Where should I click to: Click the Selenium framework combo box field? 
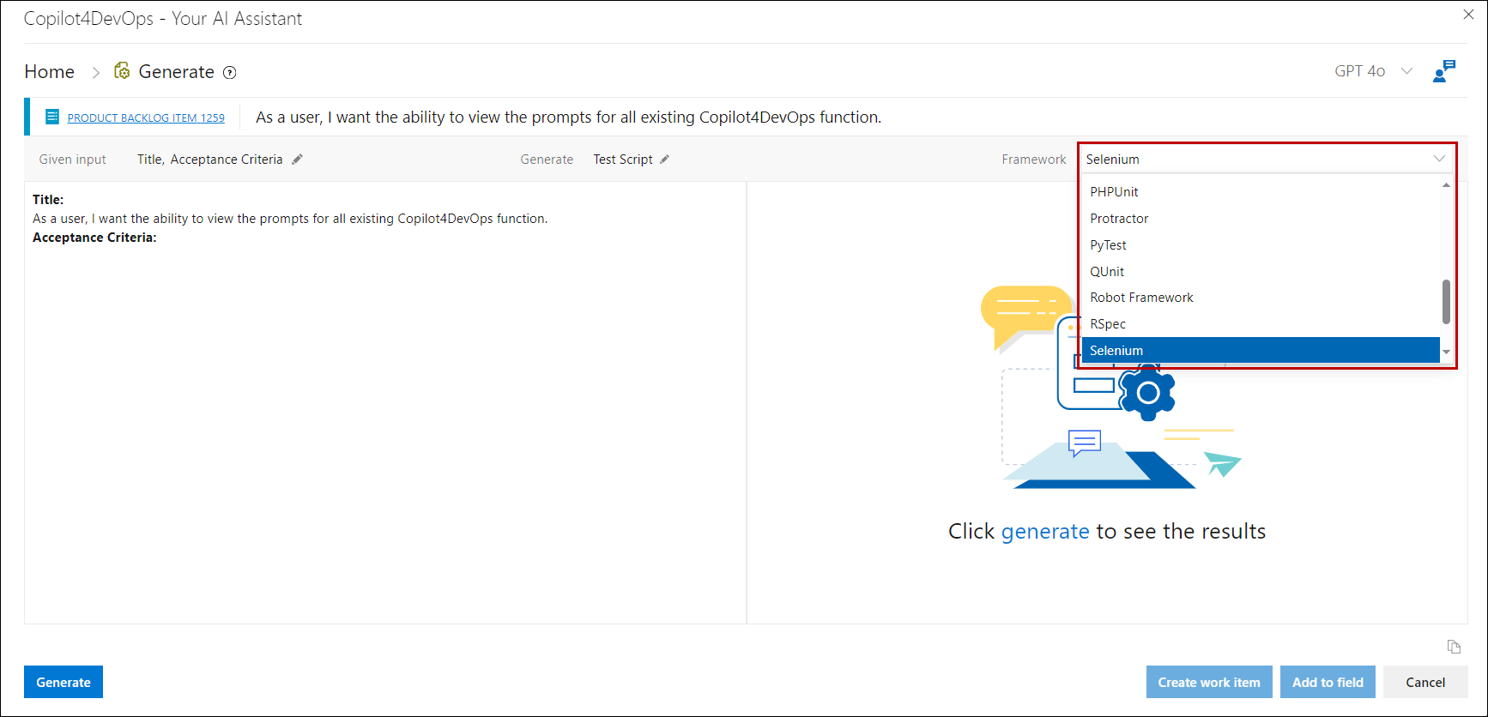click(1267, 160)
